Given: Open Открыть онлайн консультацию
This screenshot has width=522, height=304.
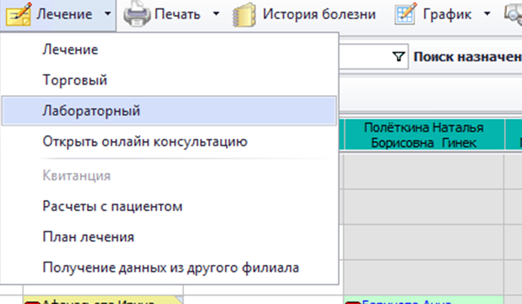Looking at the screenshot, I should point(145,140).
